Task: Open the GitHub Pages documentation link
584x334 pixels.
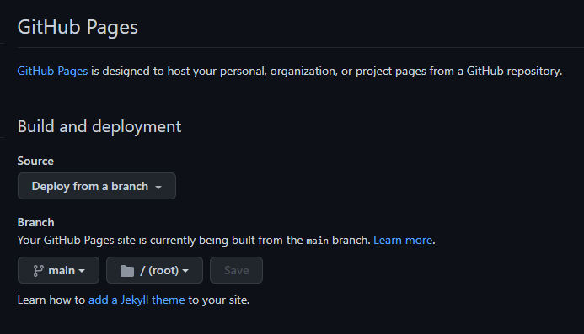Action: coord(52,71)
